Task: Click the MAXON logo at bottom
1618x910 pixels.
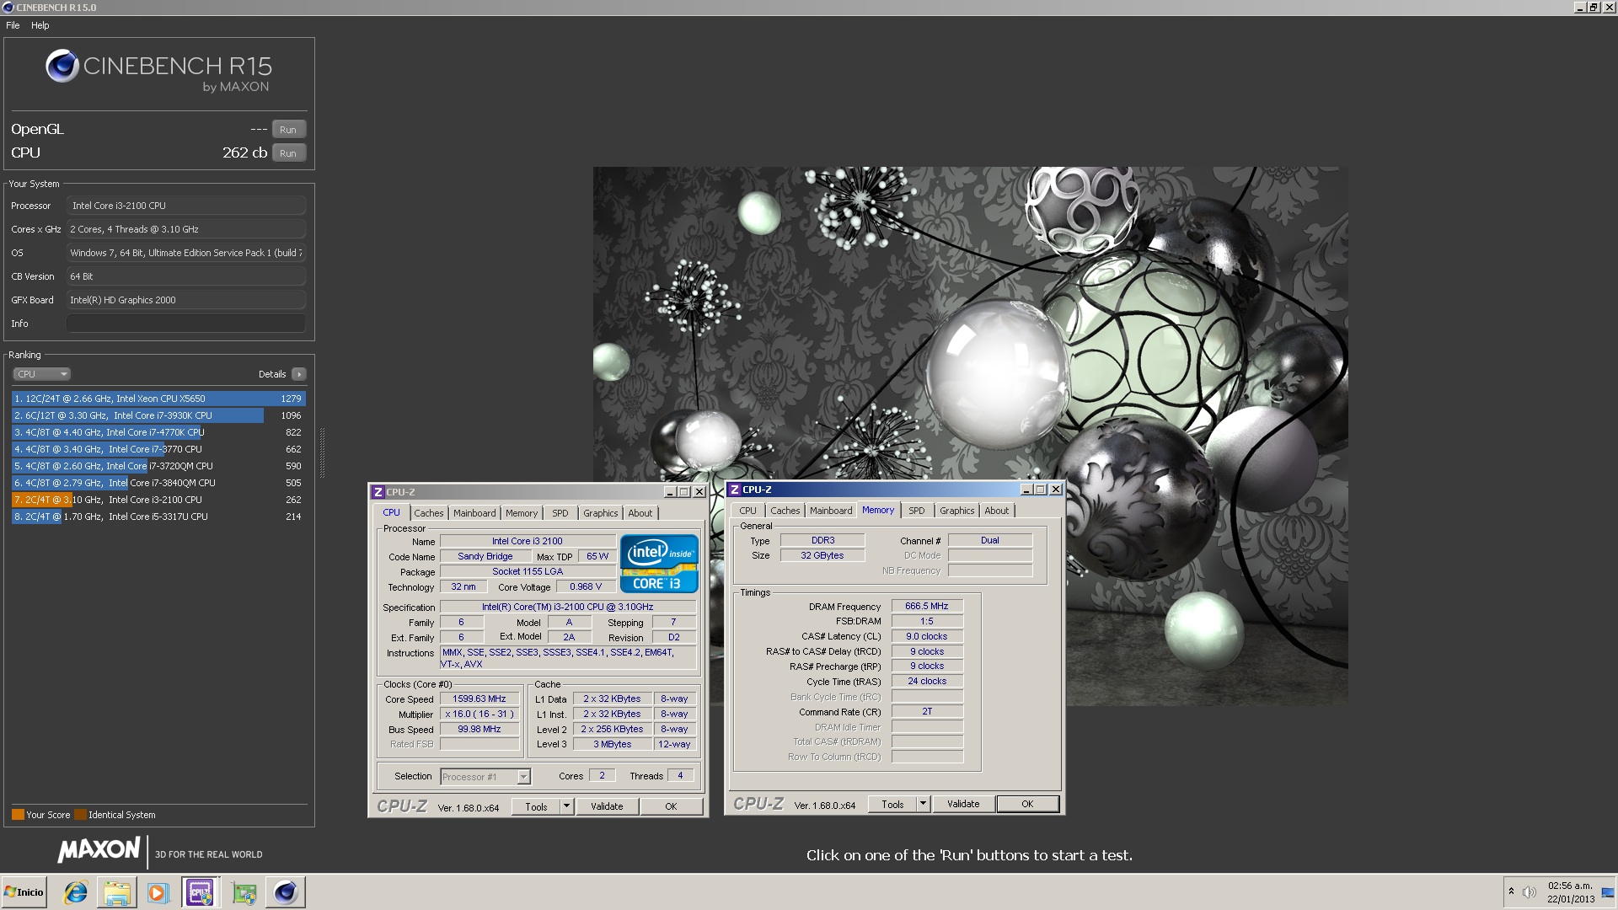Action: pos(99,850)
